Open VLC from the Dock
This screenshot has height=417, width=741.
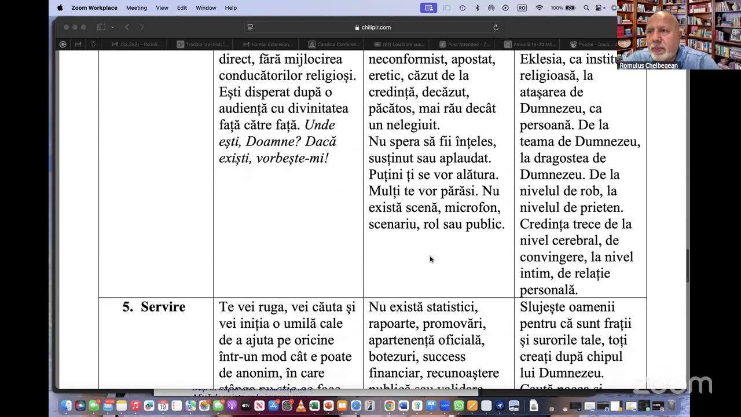[x=300, y=405]
